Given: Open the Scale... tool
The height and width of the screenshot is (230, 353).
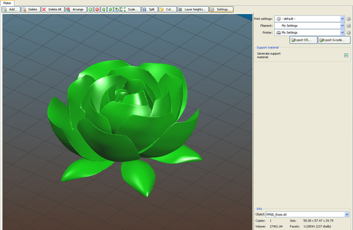Looking at the screenshot, I should coord(131,9).
